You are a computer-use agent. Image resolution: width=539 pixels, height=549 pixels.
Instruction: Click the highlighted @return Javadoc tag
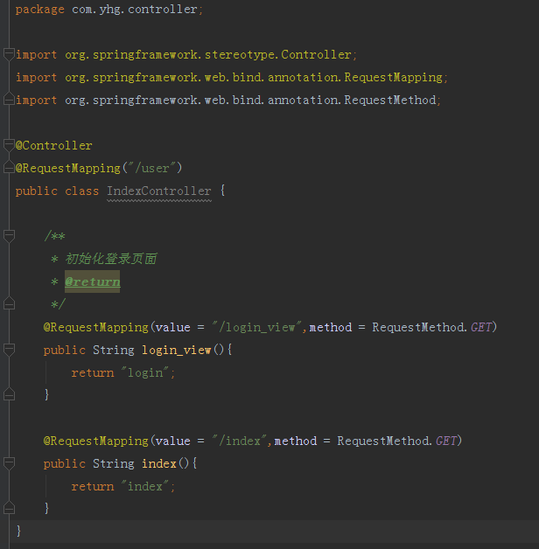(x=93, y=281)
